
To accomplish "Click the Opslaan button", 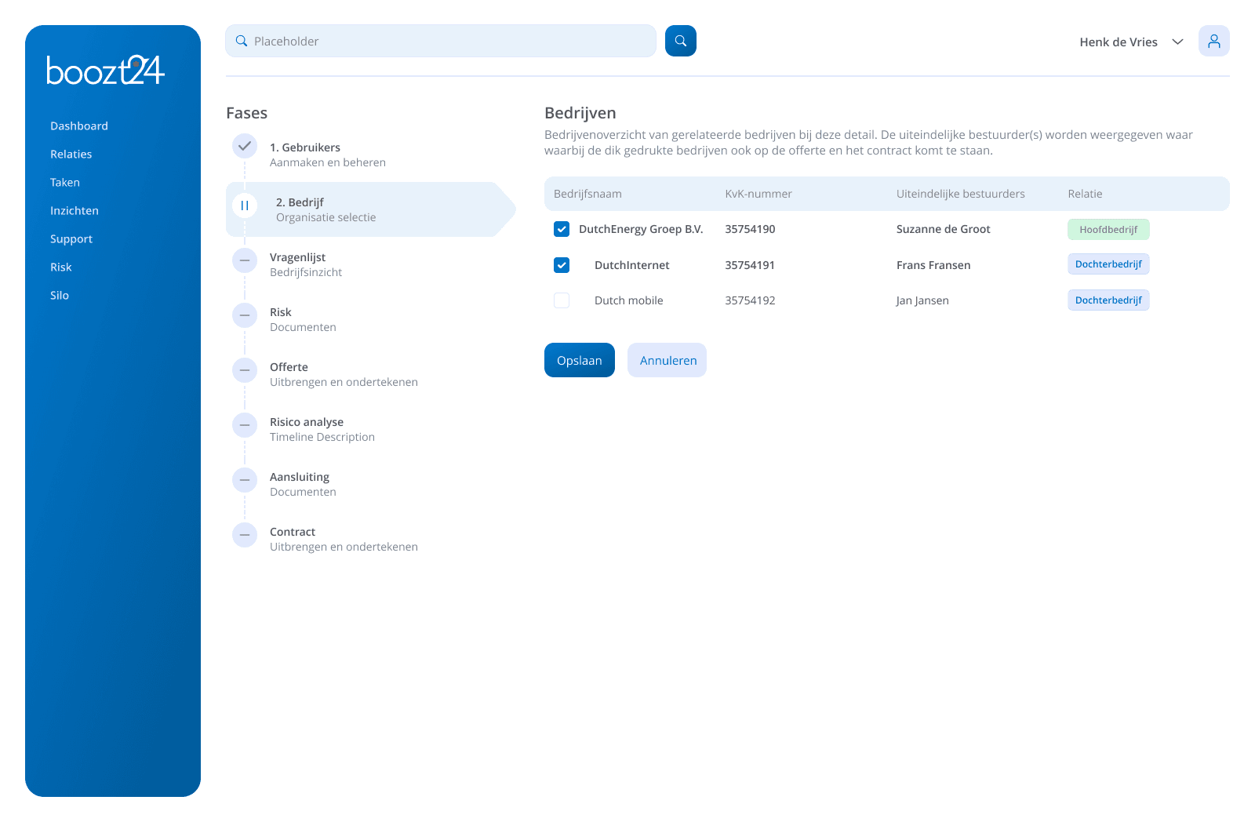I will [x=579, y=360].
